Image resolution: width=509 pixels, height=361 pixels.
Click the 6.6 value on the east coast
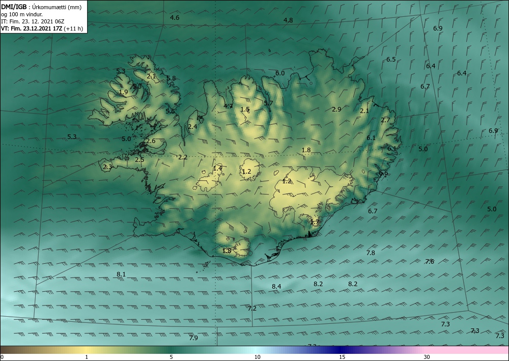pyautogui.click(x=383, y=173)
